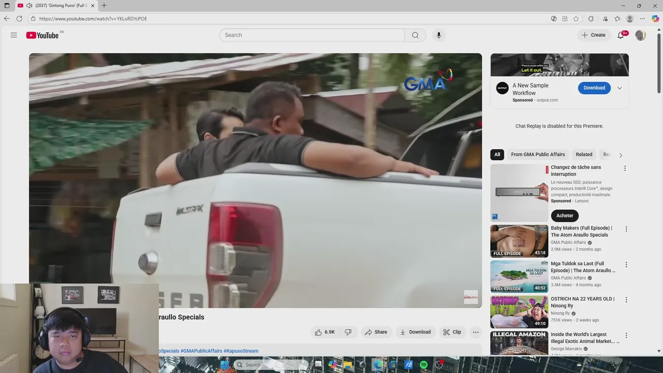Open a new browser tab
663x373 pixels.
point(104,6)
